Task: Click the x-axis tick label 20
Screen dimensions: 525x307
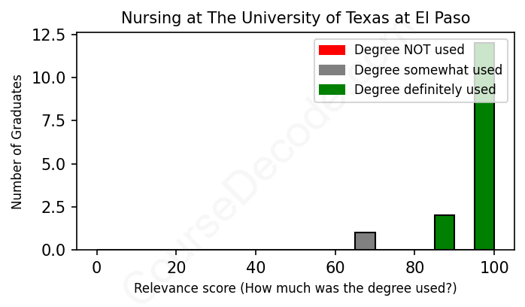Action: (176, 269)
